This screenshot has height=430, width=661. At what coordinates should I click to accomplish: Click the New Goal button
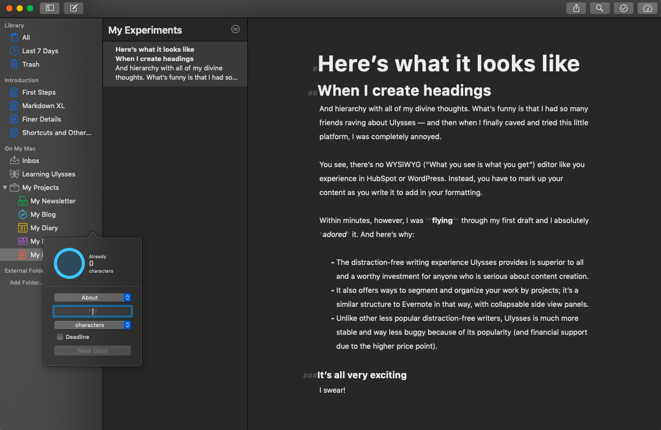click(x=93, y=350)
